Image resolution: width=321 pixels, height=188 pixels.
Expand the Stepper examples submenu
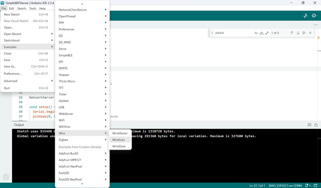pyautogui.click(x=82, y=75)
